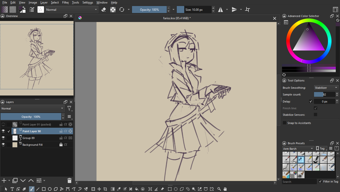This screenshot has width=340, height=192.
Task: Hide the Background Fill layer
Action: click(3, 144)
